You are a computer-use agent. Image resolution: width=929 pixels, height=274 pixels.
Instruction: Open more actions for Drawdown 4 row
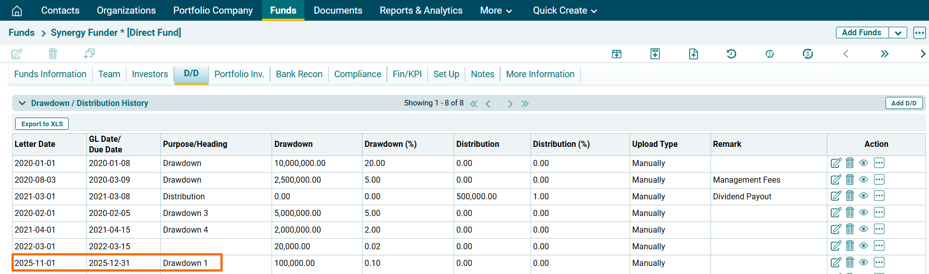click(x=879, y=230)
